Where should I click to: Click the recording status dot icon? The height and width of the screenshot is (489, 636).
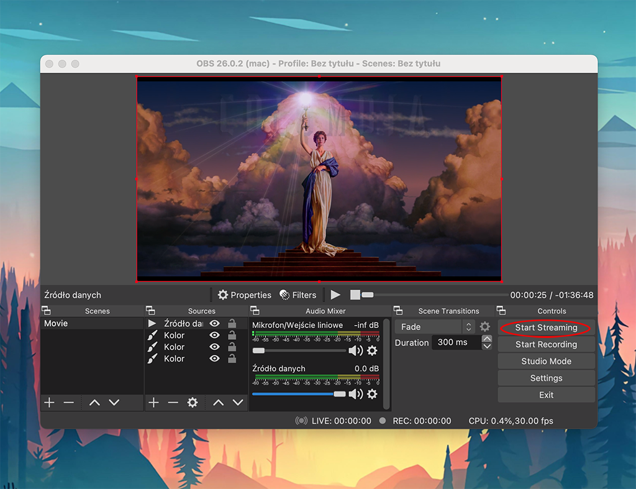point(382,421)
